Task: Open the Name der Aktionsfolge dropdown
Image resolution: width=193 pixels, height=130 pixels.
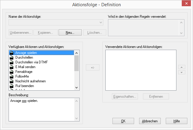Action: click(101, 23)
